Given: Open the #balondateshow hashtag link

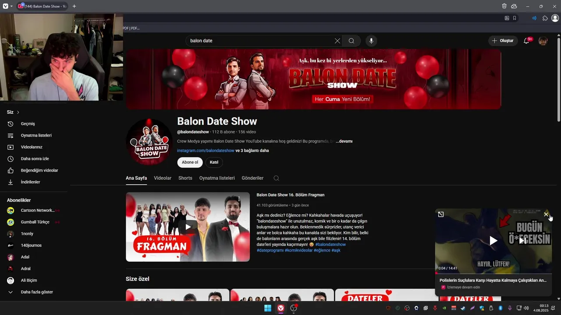Looking at the screenshot, I should pos(330,245).
